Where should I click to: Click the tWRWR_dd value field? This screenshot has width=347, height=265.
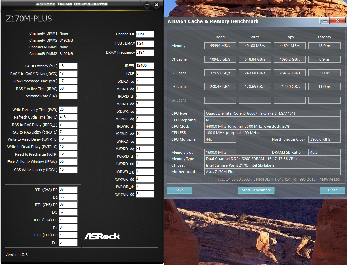[145, 194]
